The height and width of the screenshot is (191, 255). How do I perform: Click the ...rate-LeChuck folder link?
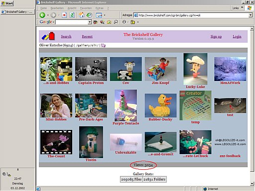(x=195, y=156)
